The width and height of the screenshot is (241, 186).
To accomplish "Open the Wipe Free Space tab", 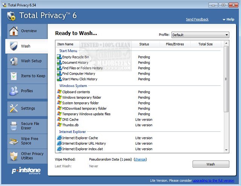I will [27, 141].
